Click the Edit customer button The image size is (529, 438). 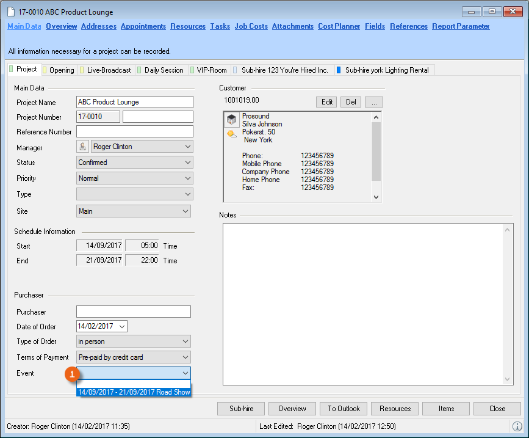pyautogui.click(x=327, y=102)
